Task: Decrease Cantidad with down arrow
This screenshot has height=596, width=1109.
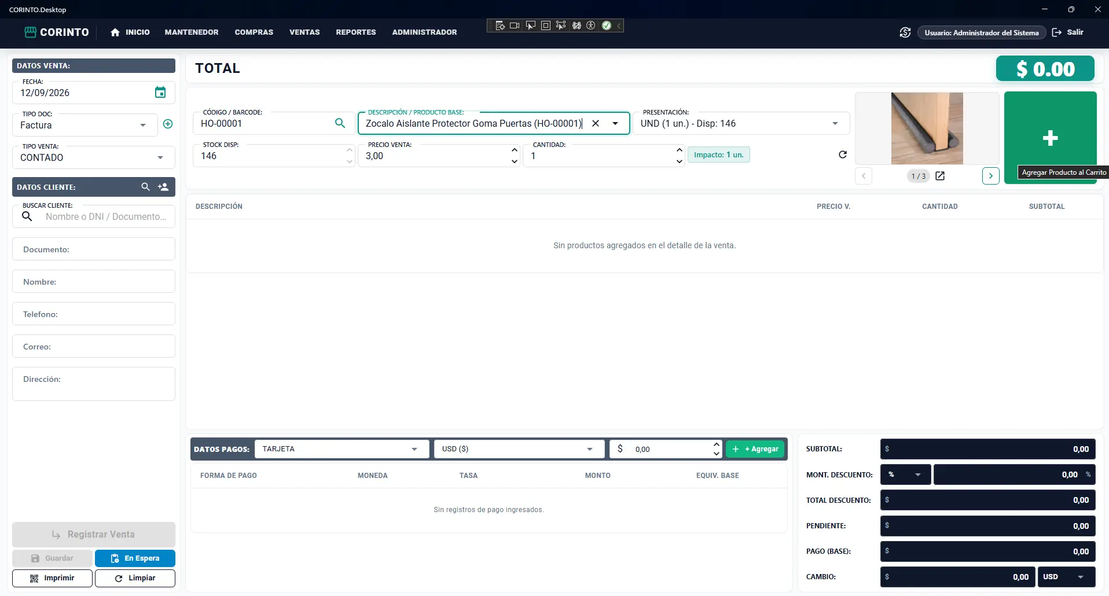Action: click(x=680, y=161)
